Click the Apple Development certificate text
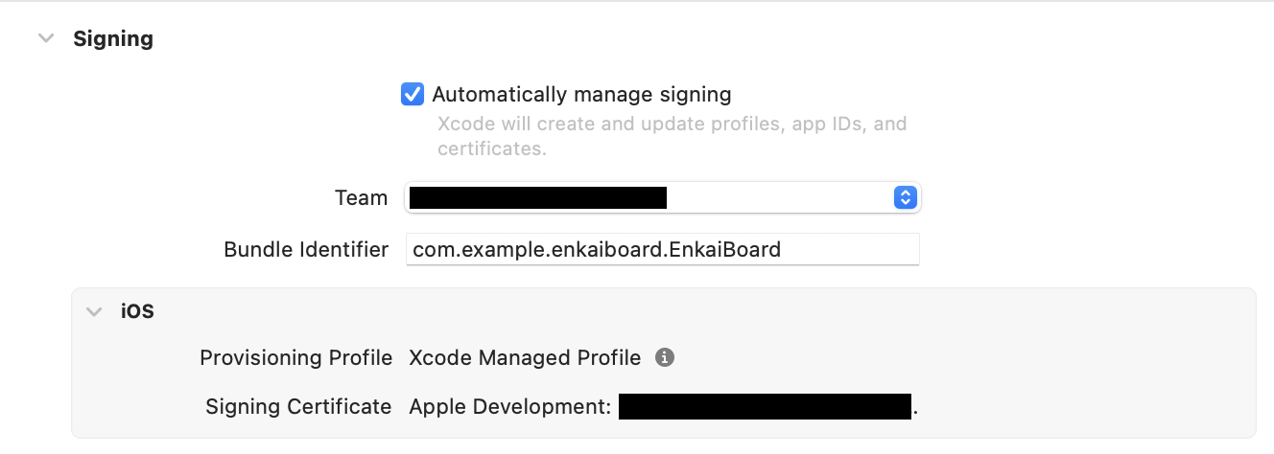This screenshot has height=454, width=1274. coord(509,407)
